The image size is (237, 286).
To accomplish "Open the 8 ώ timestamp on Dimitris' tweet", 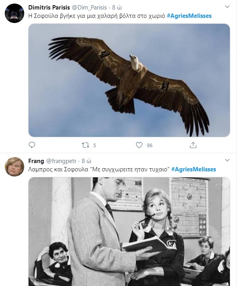I will pos(117,8).
